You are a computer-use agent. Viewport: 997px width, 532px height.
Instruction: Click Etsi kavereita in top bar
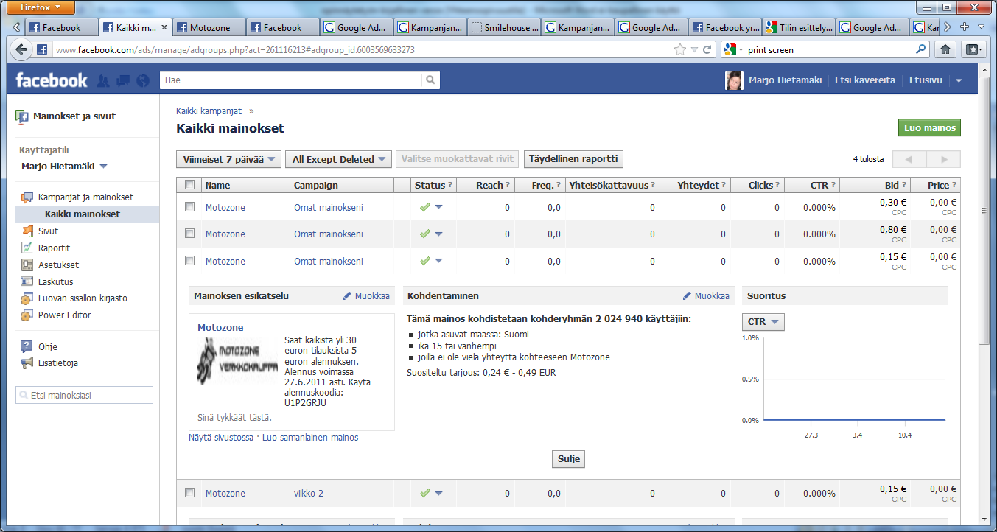click(864, 80)
